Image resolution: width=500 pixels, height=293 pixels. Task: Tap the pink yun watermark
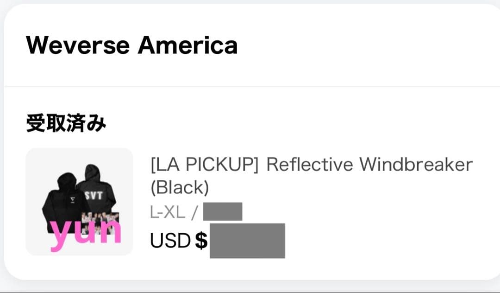(x=86, y=233)
